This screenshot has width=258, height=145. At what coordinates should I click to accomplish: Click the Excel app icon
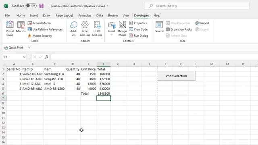click(x=6, y=6)
